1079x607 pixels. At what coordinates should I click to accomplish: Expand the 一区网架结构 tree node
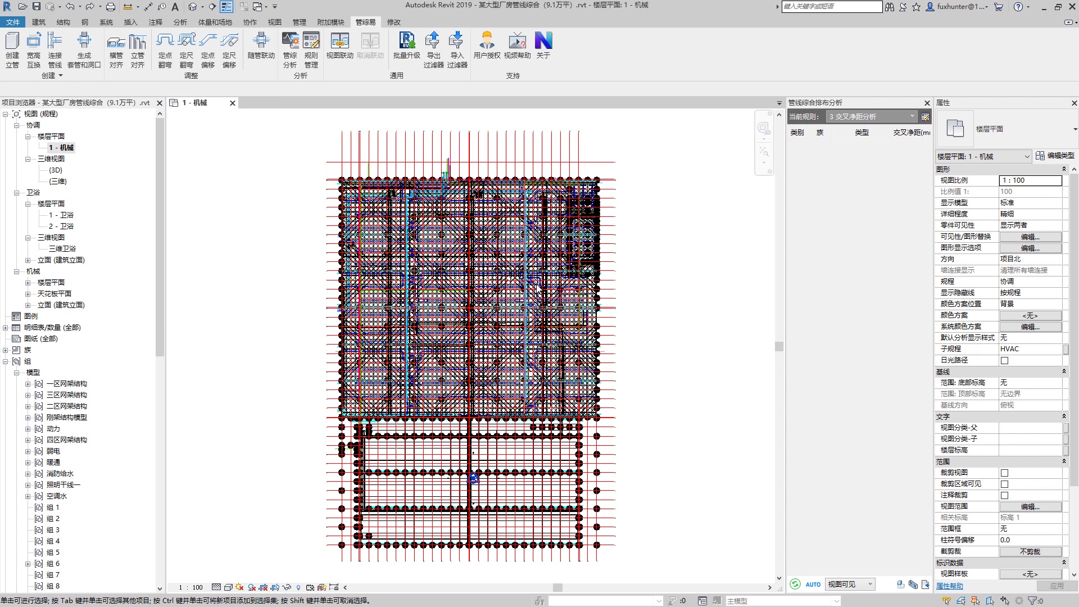(x=28, y=384)
